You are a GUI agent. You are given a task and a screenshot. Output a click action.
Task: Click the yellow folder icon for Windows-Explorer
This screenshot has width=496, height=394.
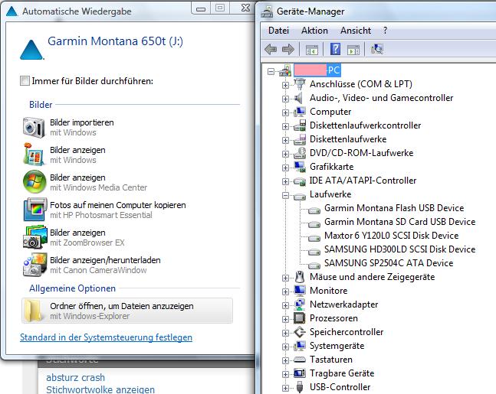pyautogui.click(x=34, y=311)
